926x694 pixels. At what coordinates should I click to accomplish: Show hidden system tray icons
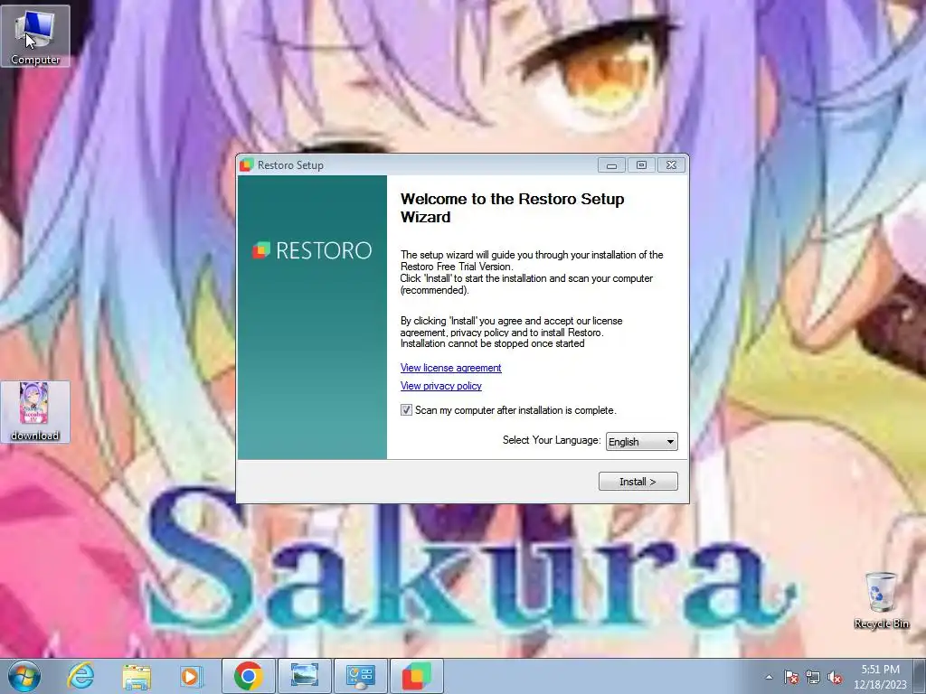769,677
